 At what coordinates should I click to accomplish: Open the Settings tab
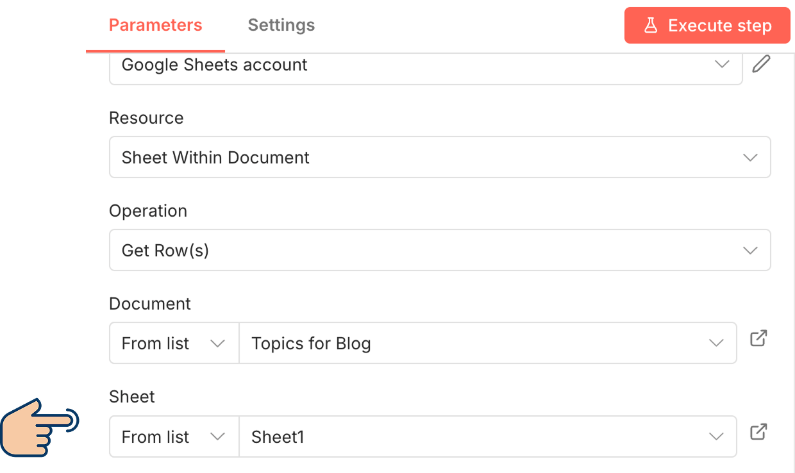point(281,26)
